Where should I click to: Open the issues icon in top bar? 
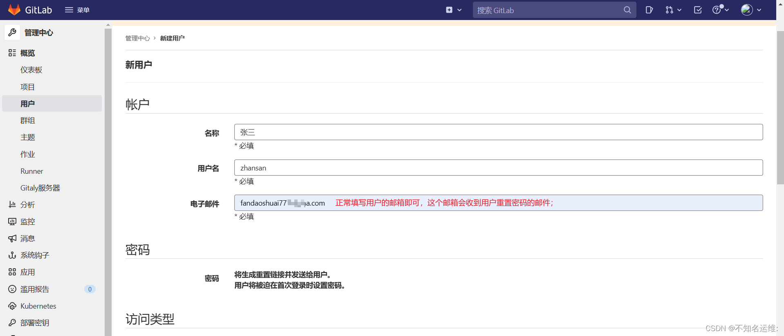[649, 10]
